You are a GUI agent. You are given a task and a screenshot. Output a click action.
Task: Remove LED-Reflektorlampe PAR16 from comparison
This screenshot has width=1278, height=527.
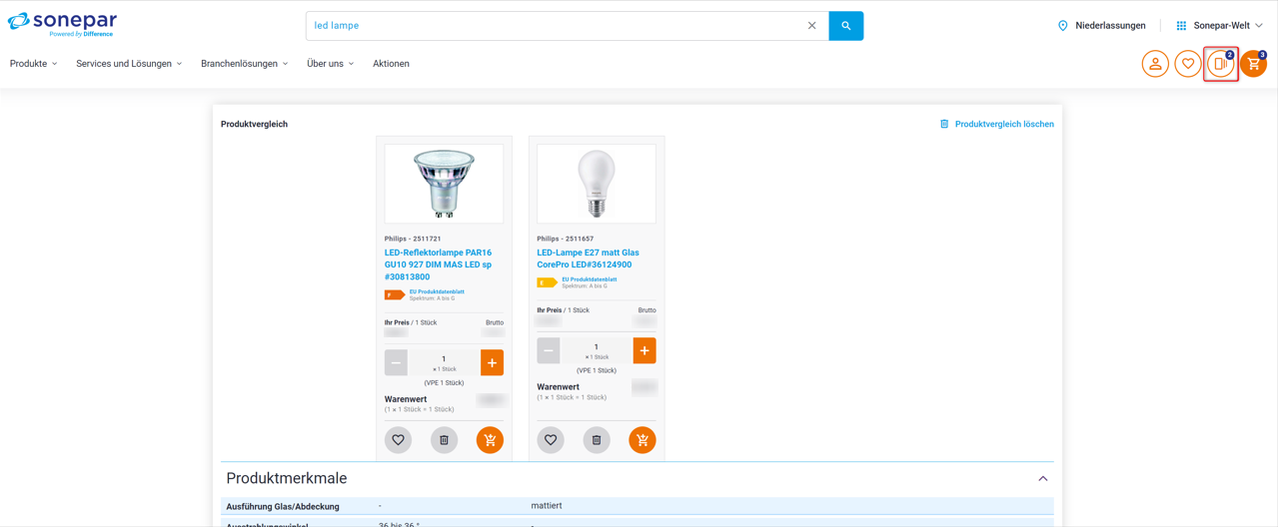coord(444,440)
